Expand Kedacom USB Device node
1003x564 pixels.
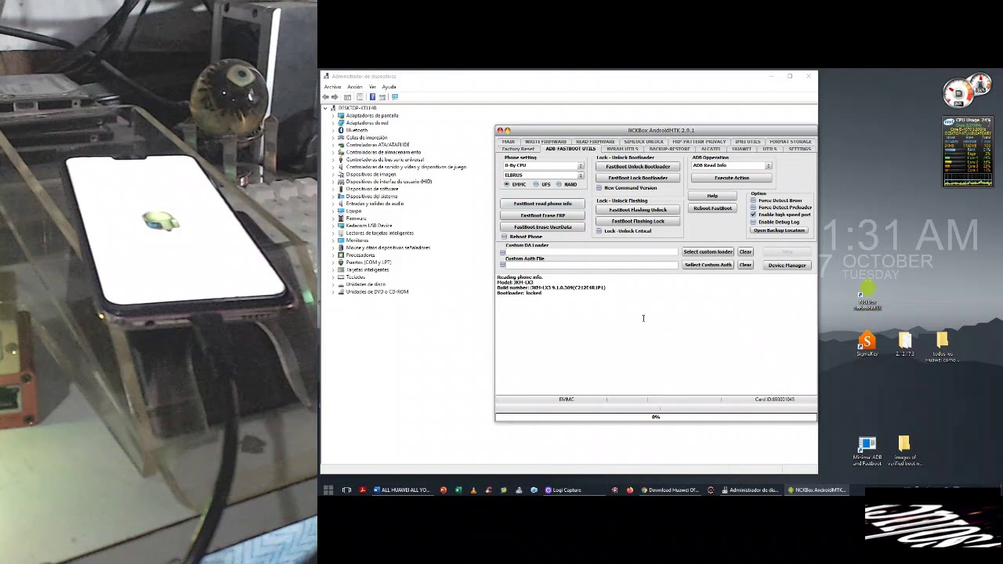[333, 226]
